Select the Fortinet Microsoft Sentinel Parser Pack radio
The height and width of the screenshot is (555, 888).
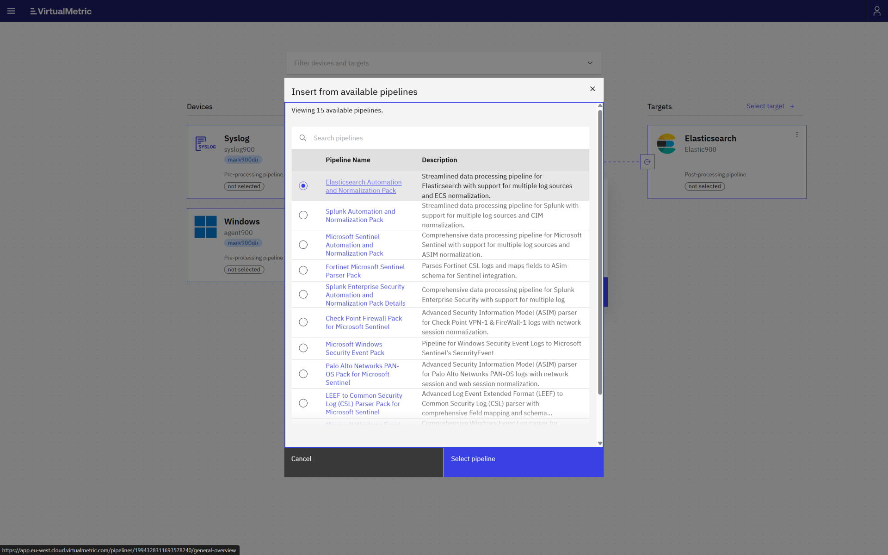click(303, 270)
